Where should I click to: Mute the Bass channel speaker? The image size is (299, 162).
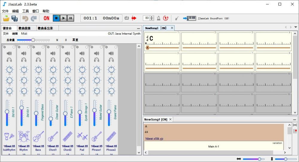(38, 54)
